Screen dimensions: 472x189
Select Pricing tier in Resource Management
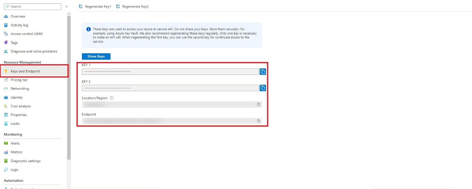19,80
